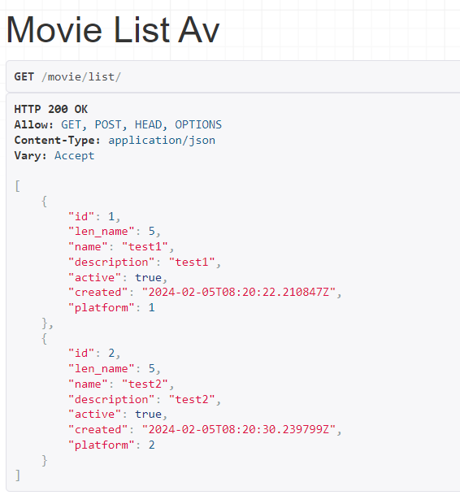This screenshot has width=460, height=495.
Task: Select the allowed methods "GET, POST, HEAD, OPTIONS"
Action: click(141, 125)
